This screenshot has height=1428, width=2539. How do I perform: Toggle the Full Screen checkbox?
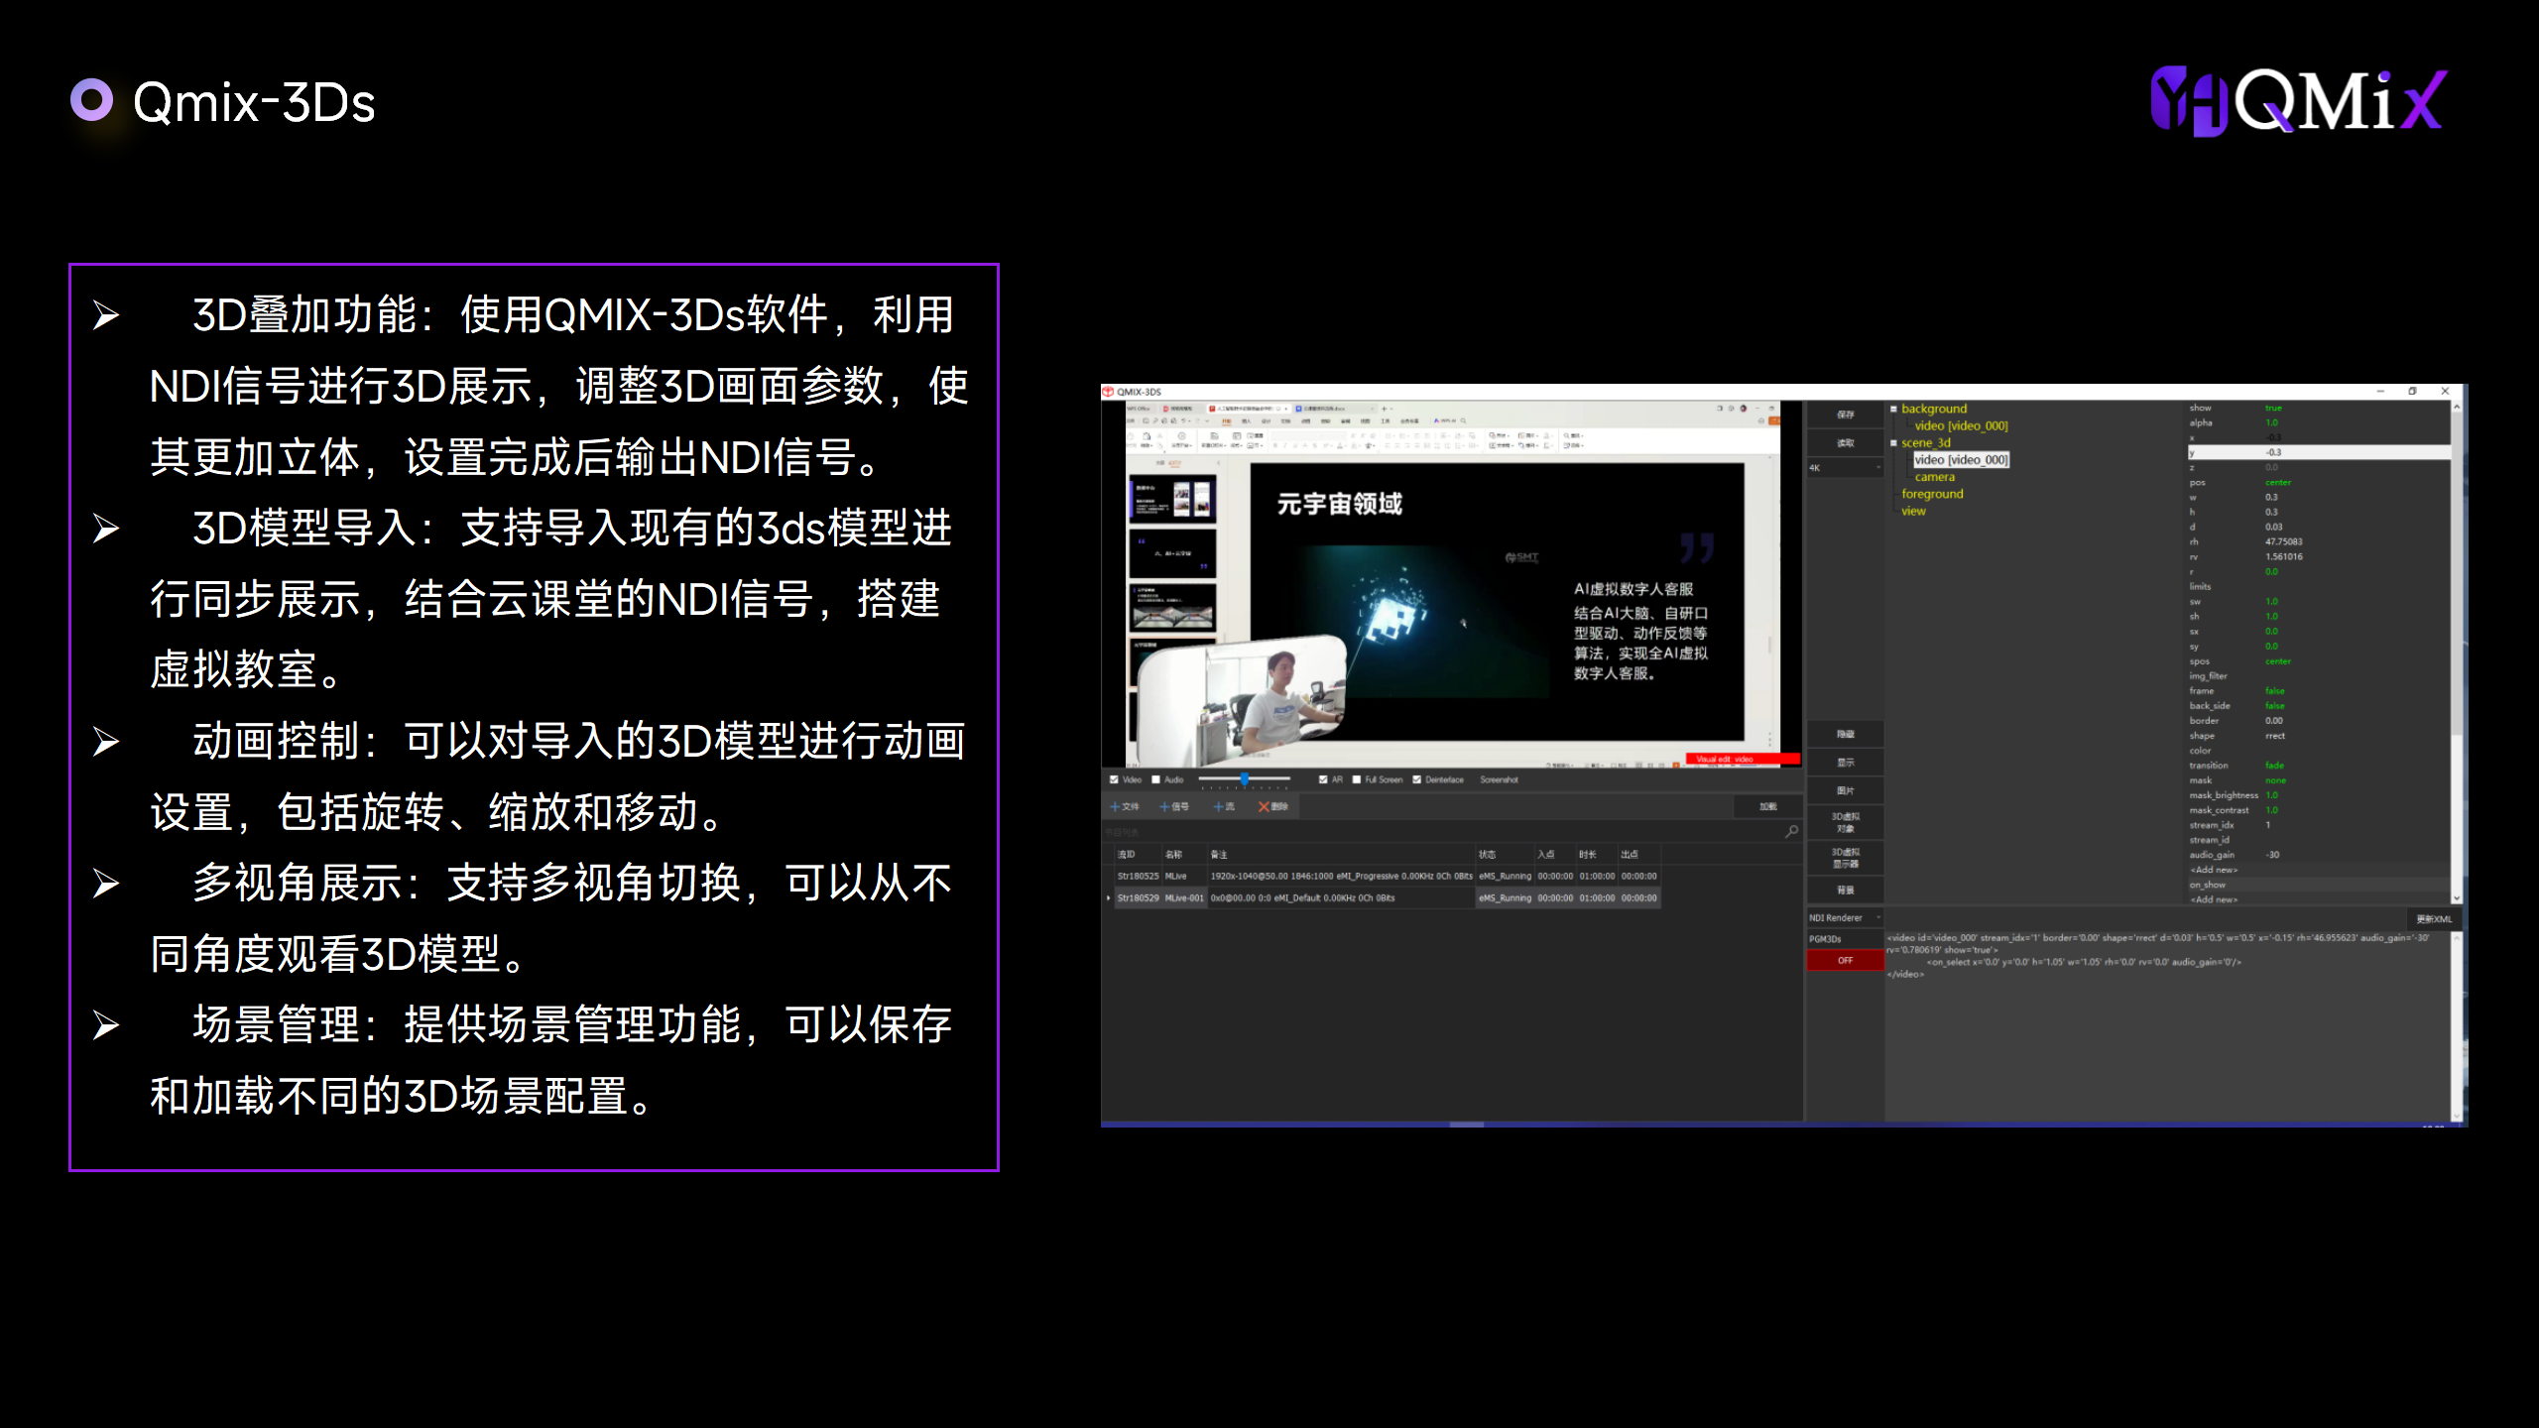click(x=1356, y=779)
